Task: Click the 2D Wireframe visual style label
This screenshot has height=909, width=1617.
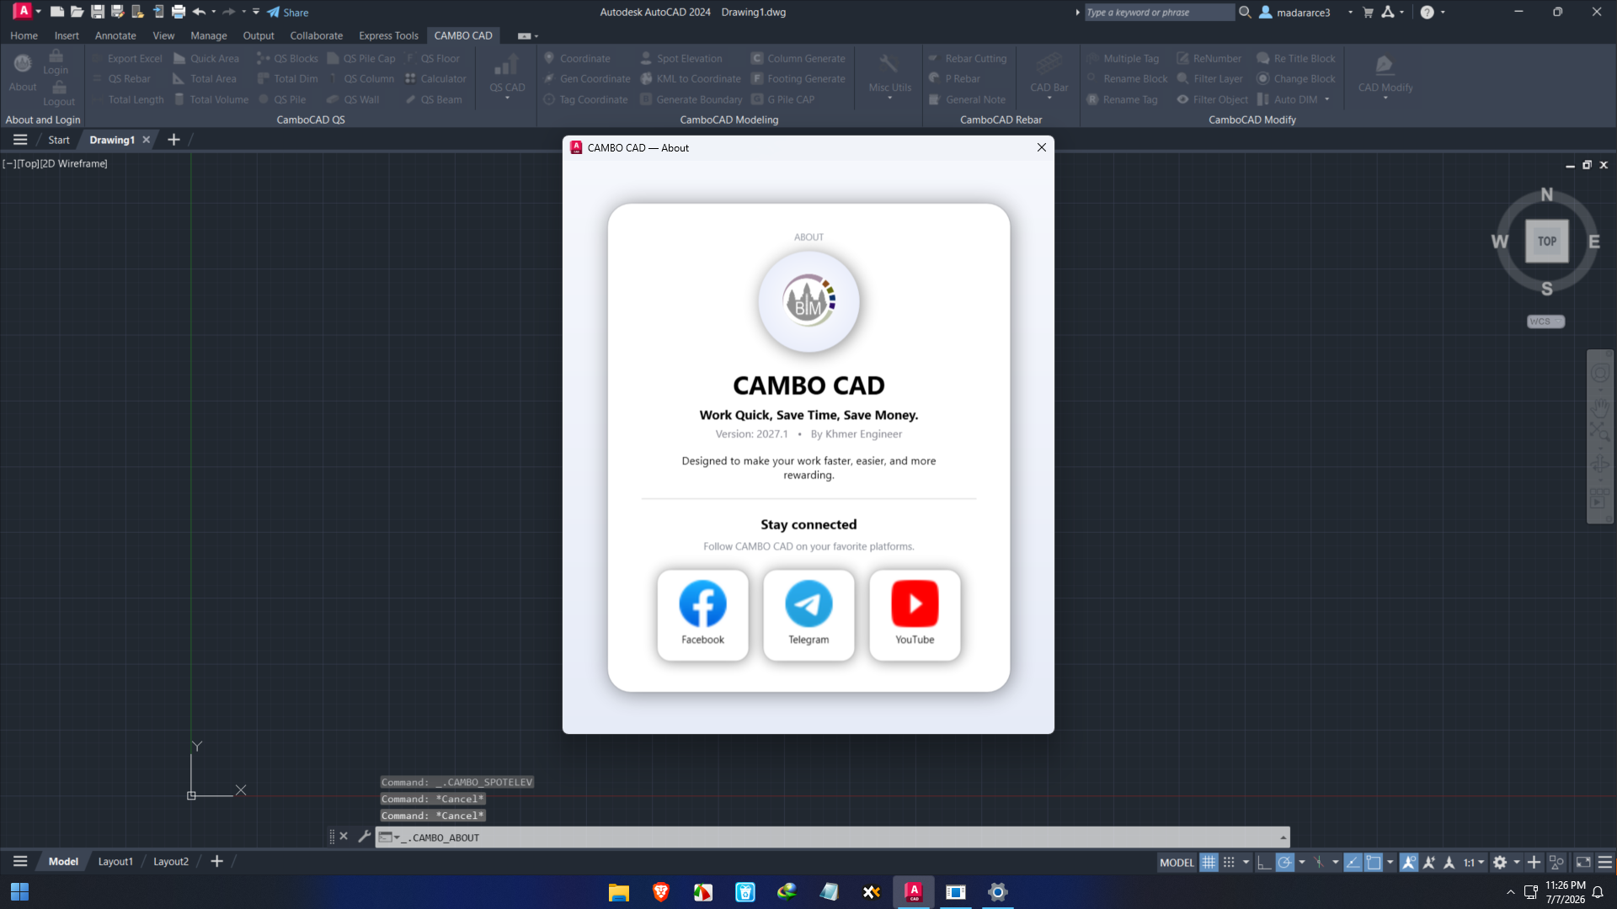Action: click(x=74, y=163)
